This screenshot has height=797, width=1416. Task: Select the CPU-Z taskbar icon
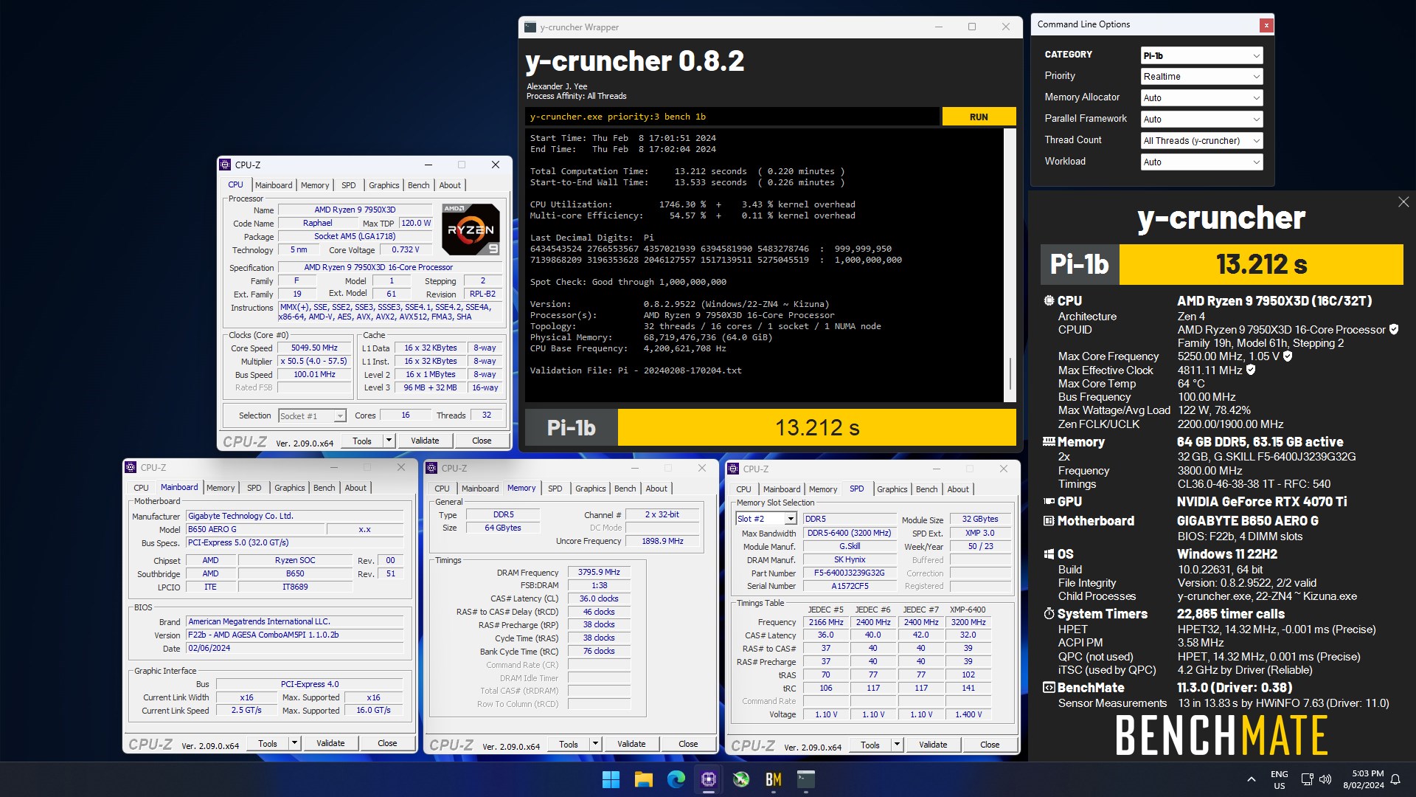pyautogui.click(x=708, y=779)
